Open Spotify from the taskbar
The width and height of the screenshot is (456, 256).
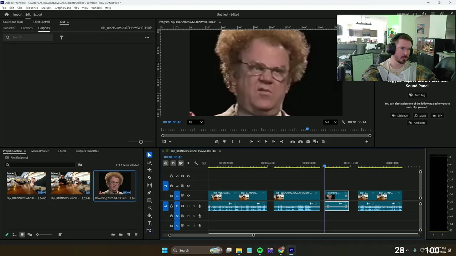click(x=260, y=250)
